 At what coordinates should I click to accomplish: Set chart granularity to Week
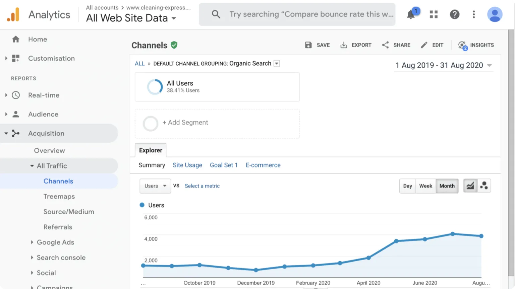point(425,186)
